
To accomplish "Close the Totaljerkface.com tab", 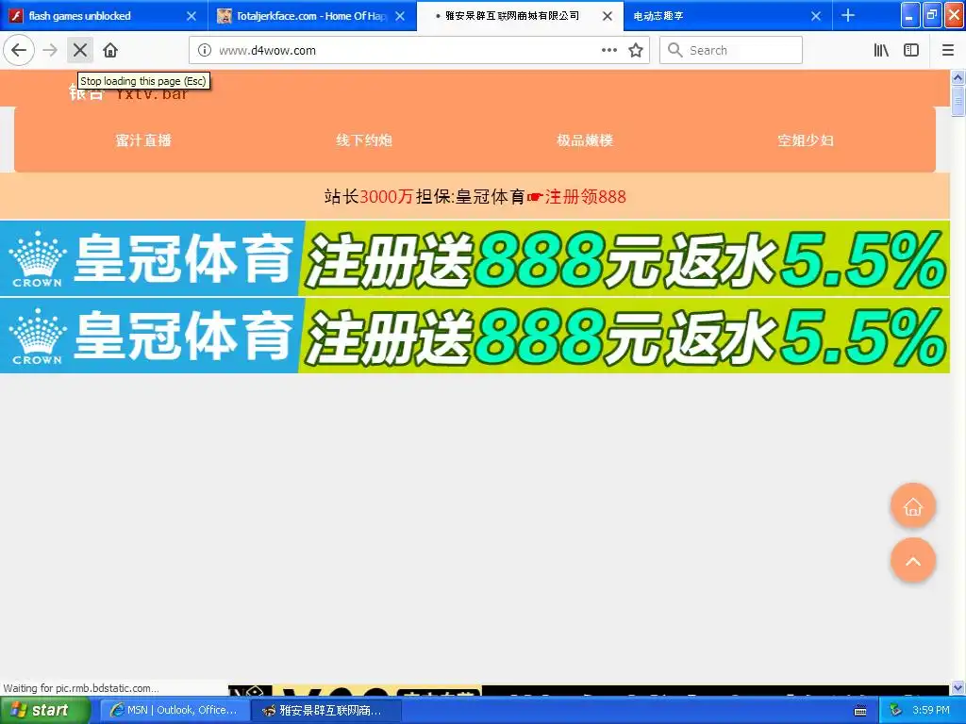I will [400, 16].
